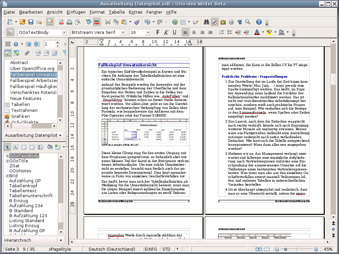339x254 pixels.
Task: Toggle Nonprinting Characters pilcrow button
Action: (x=239, y=22)
